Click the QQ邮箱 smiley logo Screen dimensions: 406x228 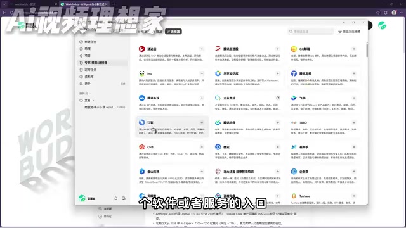click(x=294, y=49)
